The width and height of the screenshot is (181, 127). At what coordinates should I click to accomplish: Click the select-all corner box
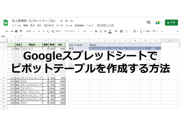click(4, 41)
